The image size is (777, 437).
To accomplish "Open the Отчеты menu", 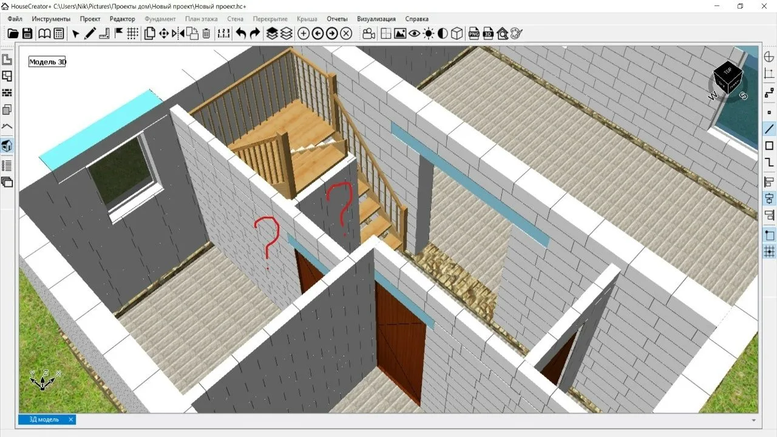I will 337,19.
